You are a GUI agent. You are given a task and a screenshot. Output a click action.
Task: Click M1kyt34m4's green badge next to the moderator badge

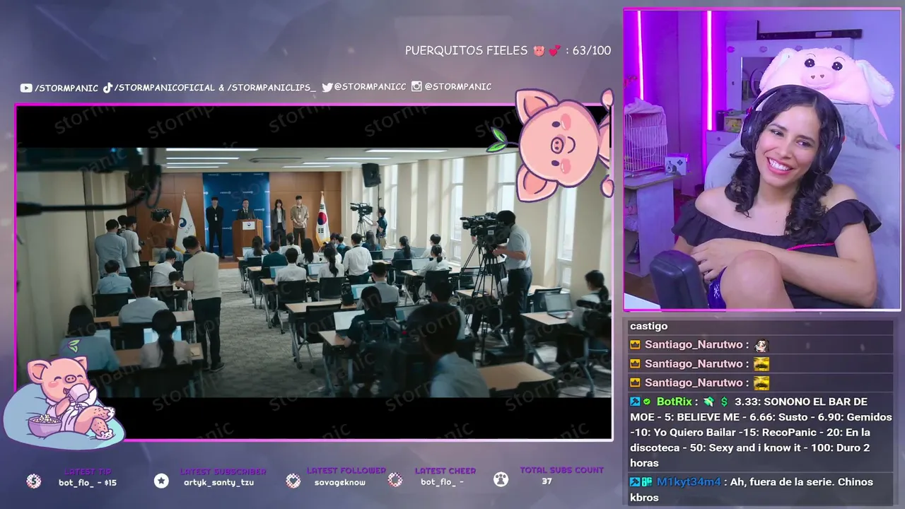click(x=646, y=482)
